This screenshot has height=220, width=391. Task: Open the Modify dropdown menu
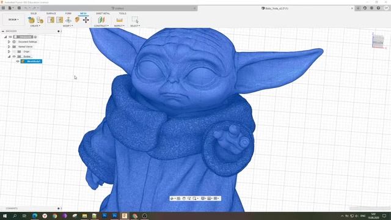[68, 26]
